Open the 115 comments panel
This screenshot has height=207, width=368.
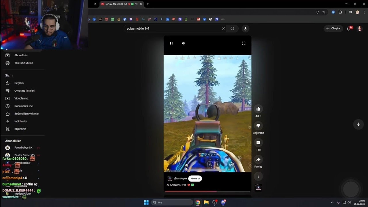258,143
